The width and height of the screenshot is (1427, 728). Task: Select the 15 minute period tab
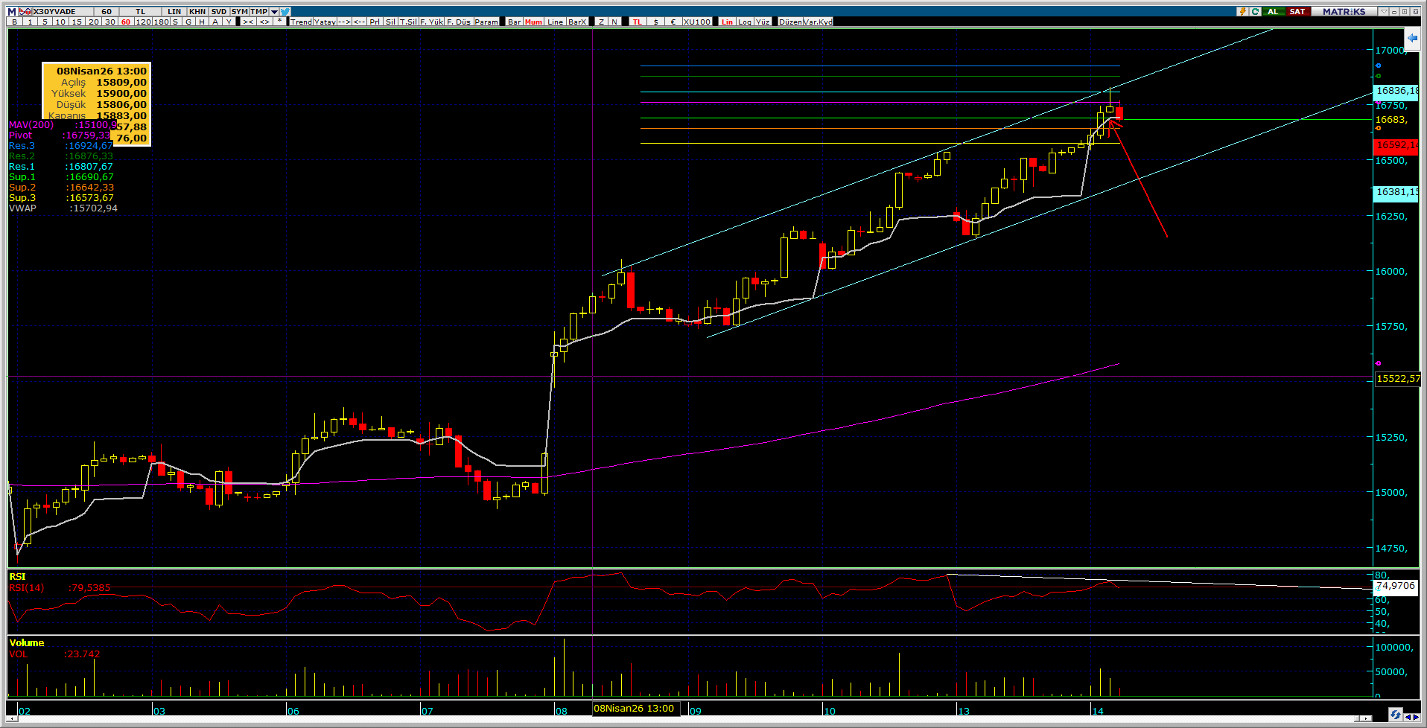click(x=77, y=22)
